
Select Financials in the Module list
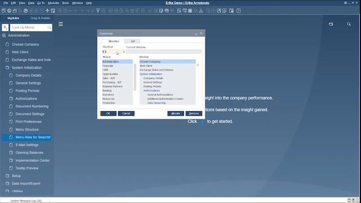(x=117, y=66)
